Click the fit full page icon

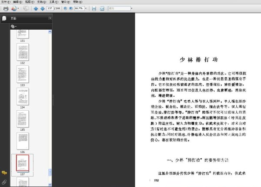click(102, 9)
